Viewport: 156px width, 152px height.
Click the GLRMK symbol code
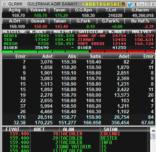(x=15, y=4)
